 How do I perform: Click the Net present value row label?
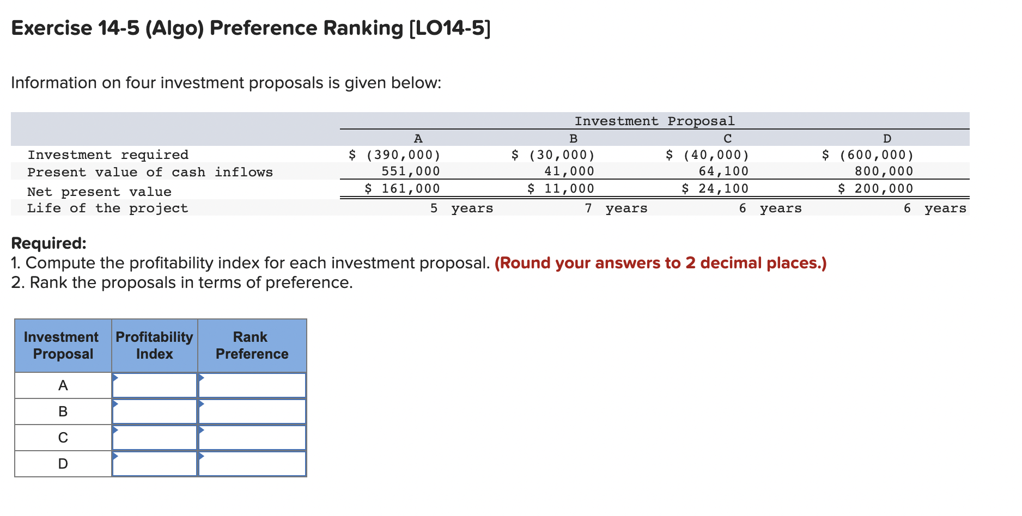(x=99, y=191)
